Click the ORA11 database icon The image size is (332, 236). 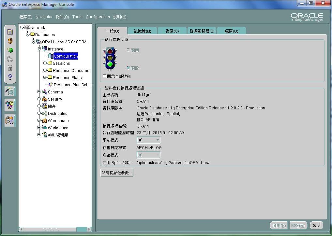(x=39, y=42)
